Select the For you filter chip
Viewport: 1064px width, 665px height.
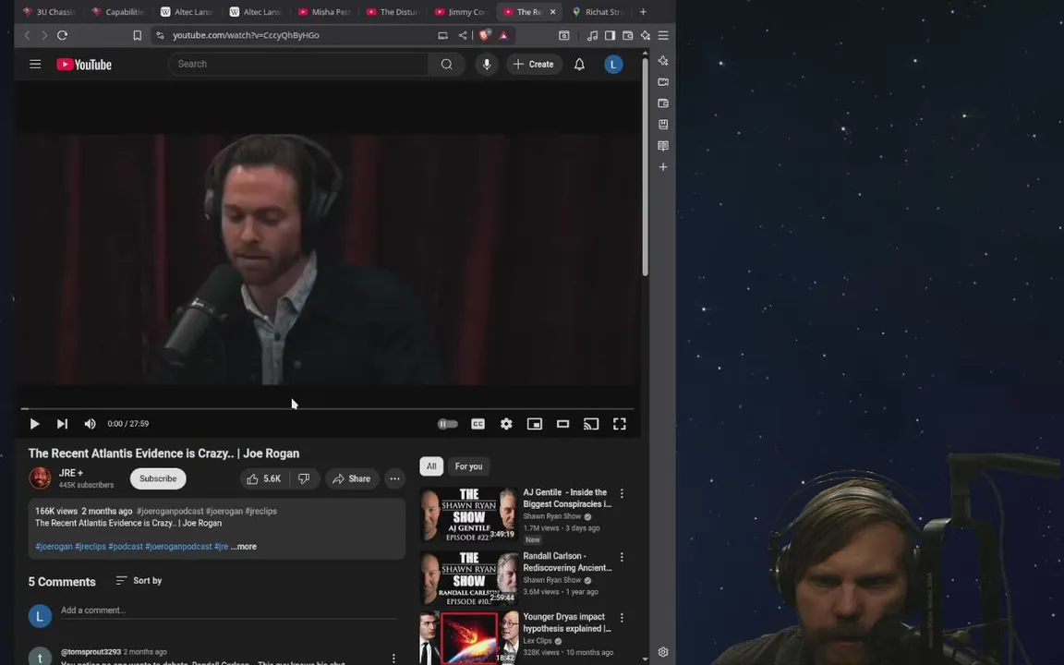pos(469,466)
